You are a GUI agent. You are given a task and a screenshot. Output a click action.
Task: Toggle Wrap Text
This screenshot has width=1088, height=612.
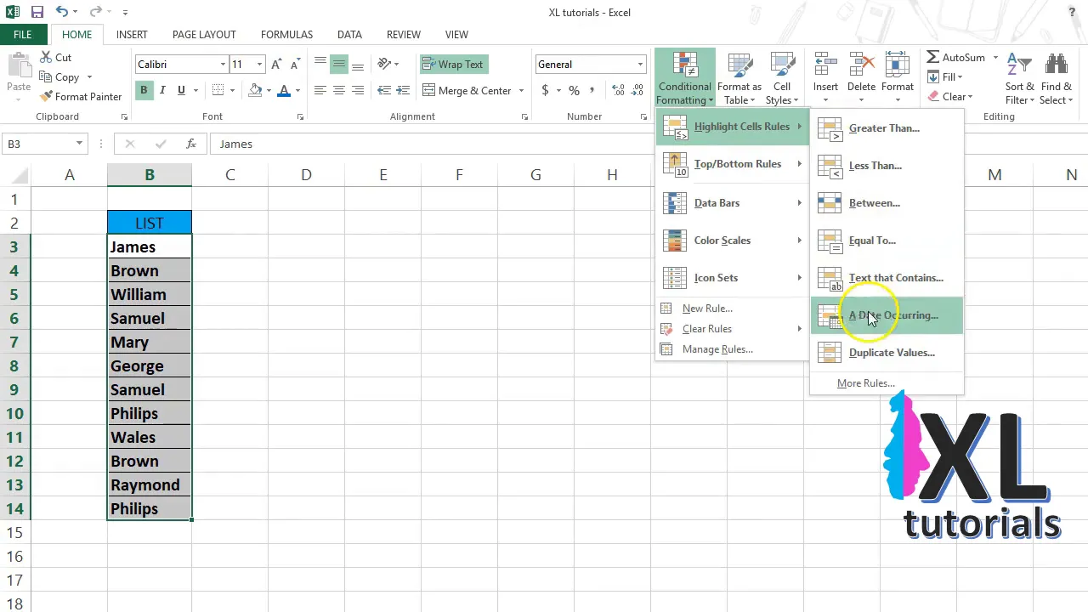coord(453,65)
